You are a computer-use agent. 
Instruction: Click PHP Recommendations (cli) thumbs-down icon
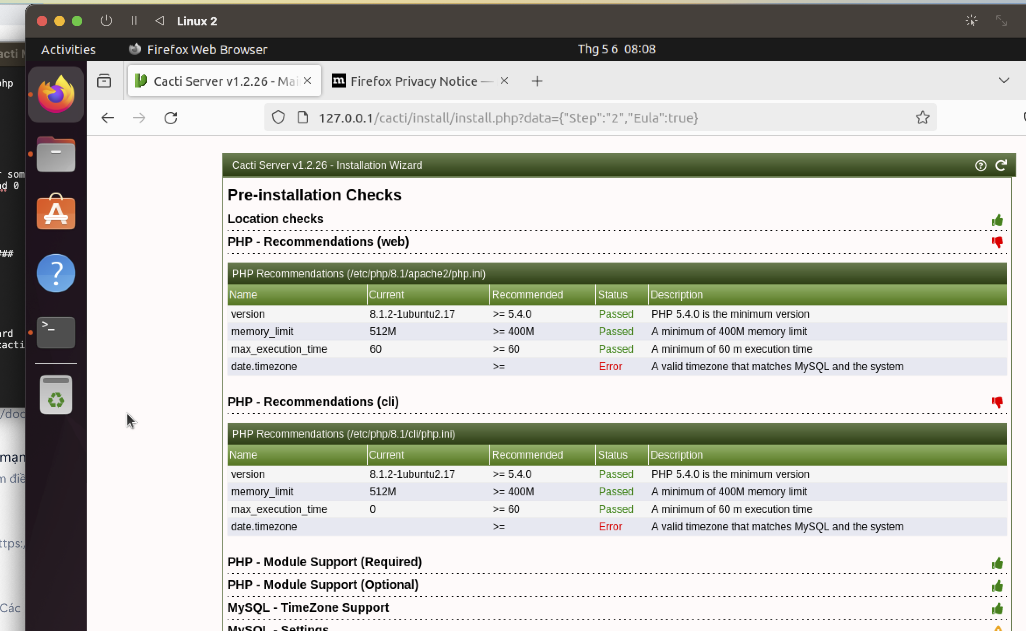pos(998,403)
